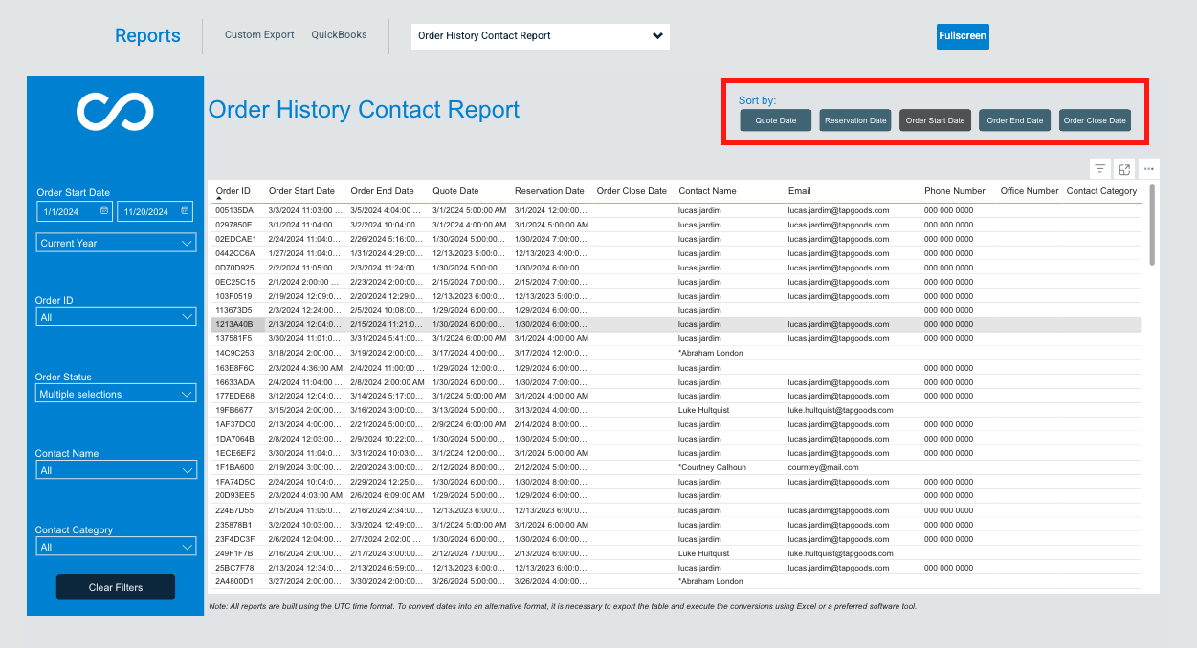The height and width of the screenshot is (648, 1197).
Task: Open the QuickBooks section
Action: click(x=339, y=34)
